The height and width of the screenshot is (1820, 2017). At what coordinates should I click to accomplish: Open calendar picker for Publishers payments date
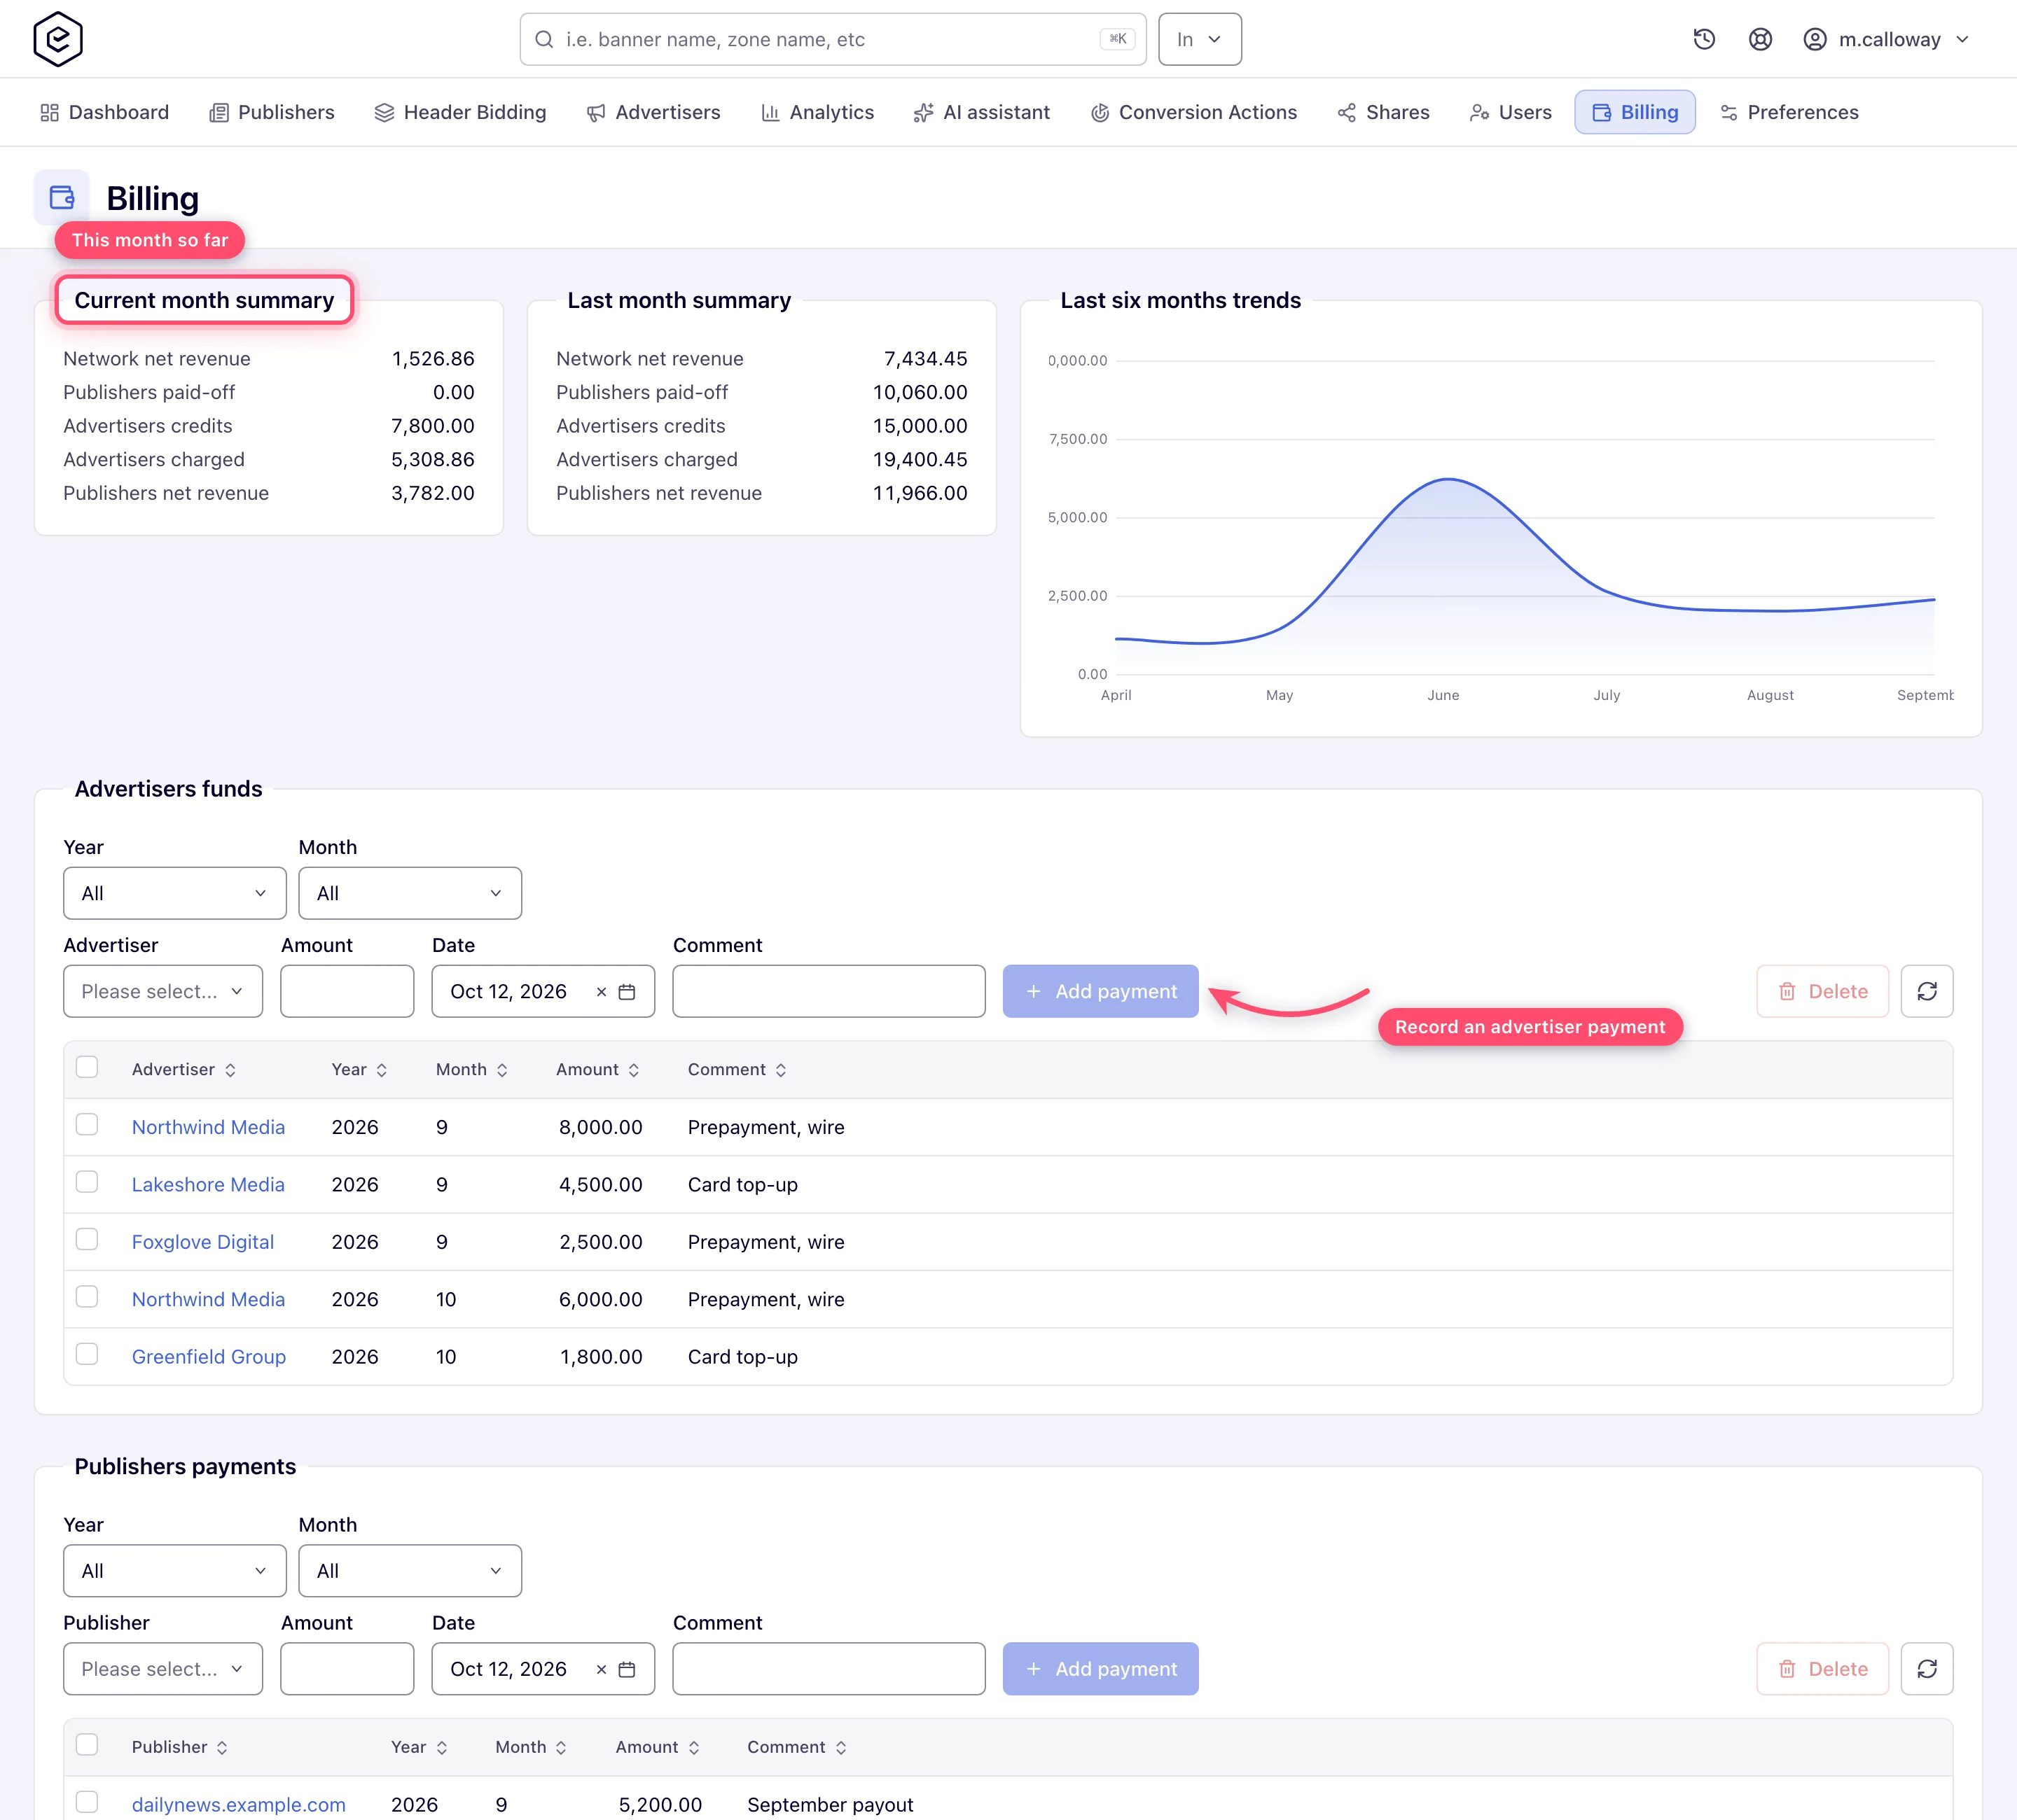pyautogui.click(x=628, y=1669)
